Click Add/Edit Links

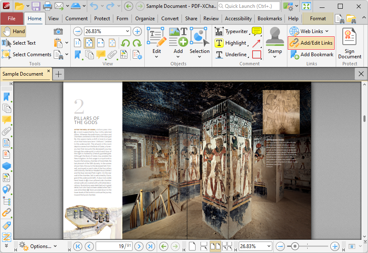pyautogui.click(x=311, y=43)
